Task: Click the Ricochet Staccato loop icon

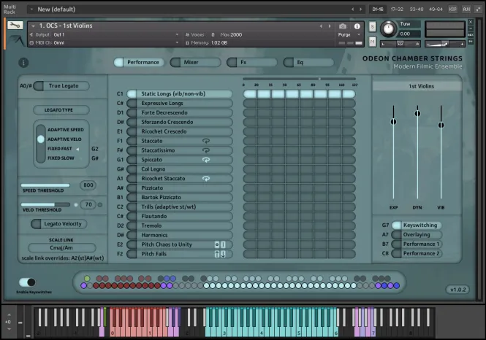Action: pyautogui.click(x=206, y=178)
